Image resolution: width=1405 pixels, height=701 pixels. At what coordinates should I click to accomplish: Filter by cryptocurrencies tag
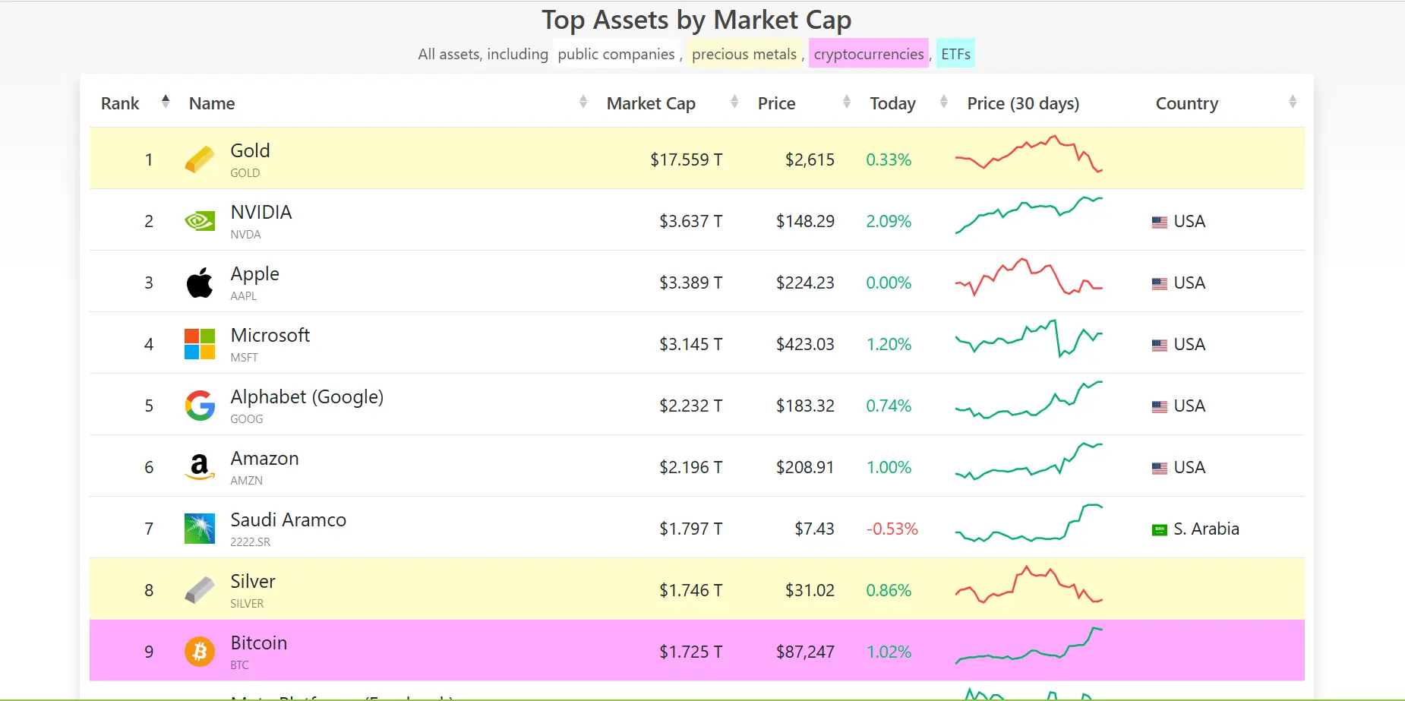869,54
